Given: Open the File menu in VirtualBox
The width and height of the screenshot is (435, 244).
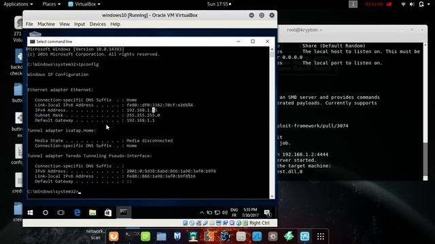Looking at the screenshot, I should coord(29,24).
